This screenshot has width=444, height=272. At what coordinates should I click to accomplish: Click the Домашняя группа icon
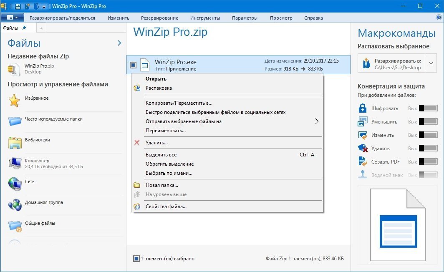click(x=15, y=204)
